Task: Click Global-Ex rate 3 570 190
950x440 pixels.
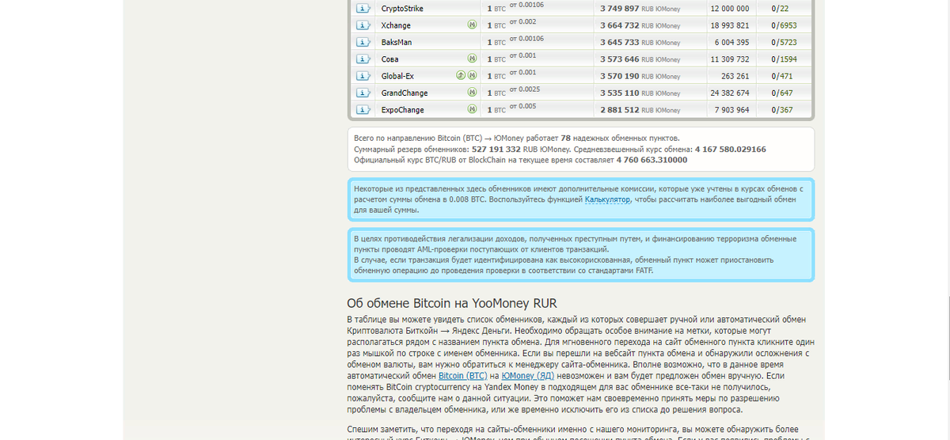Action: point(619,76)
